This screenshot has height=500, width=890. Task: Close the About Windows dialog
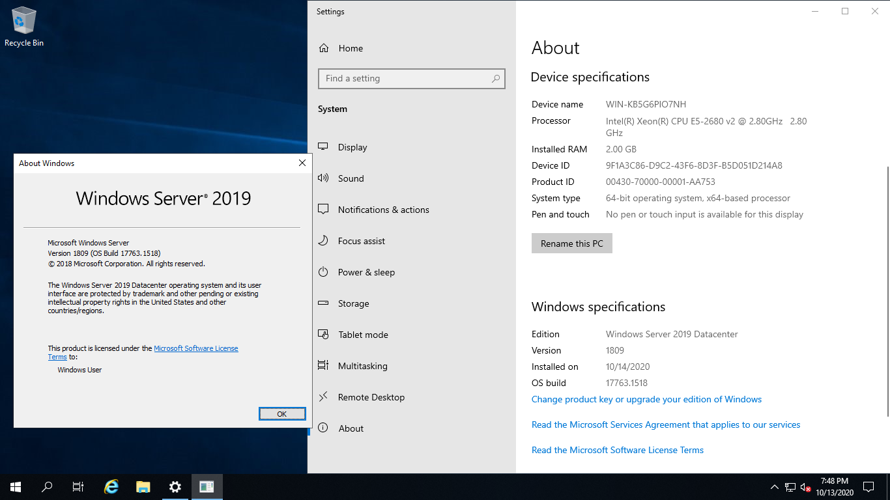pos(302,163)
